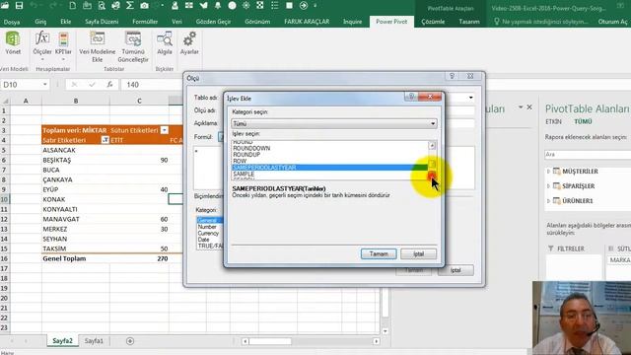Click the help question mark in İşlev Ekle dialog
The image size is (631, 355).
tap(411, 97)
